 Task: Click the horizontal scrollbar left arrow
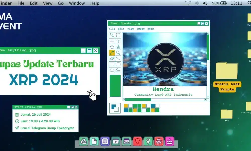124,99
